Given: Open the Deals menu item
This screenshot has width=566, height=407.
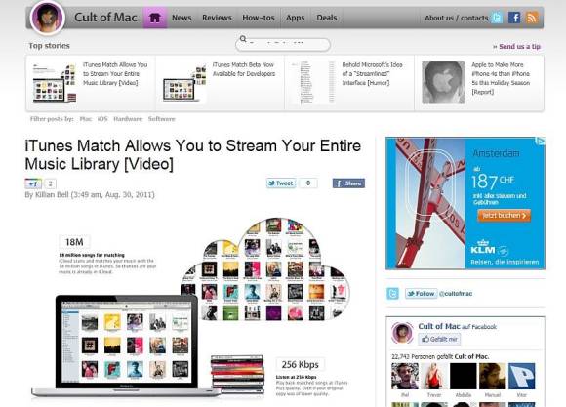Looking at the screenshot, I should (x=327, y=18).
